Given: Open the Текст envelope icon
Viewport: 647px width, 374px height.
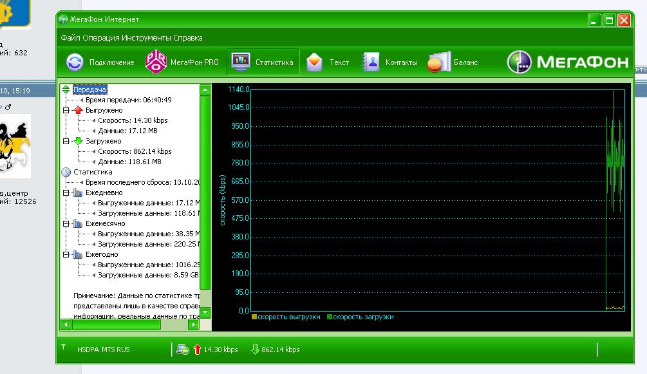Looking at the screenshot, I should pyautogui.click(x=314, y=62).
